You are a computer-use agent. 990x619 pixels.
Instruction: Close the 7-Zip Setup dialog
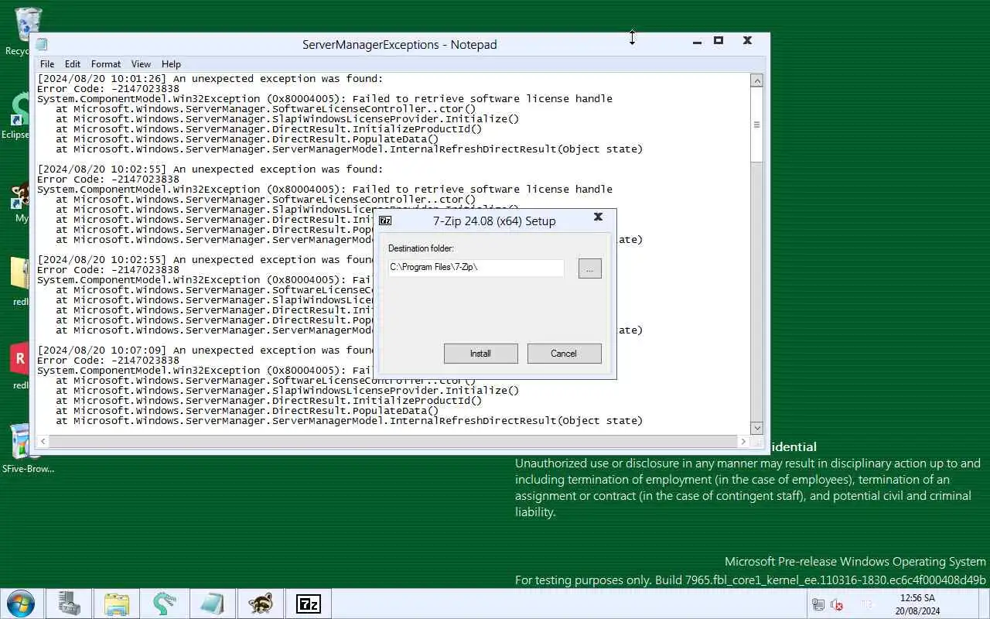click(598, 217)
